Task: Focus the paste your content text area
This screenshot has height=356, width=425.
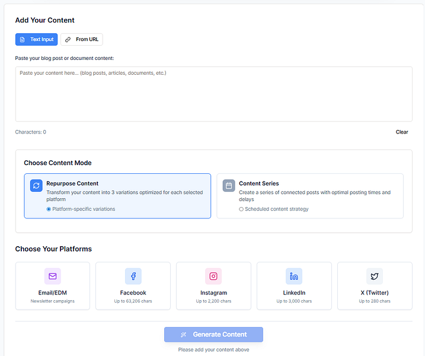Action: (214, 94)
